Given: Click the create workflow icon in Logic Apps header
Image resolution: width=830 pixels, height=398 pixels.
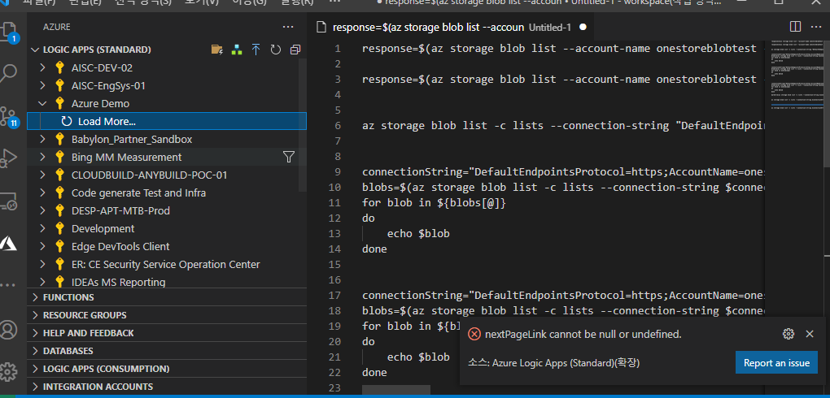Looking at the screenshot, I should 237,50.
